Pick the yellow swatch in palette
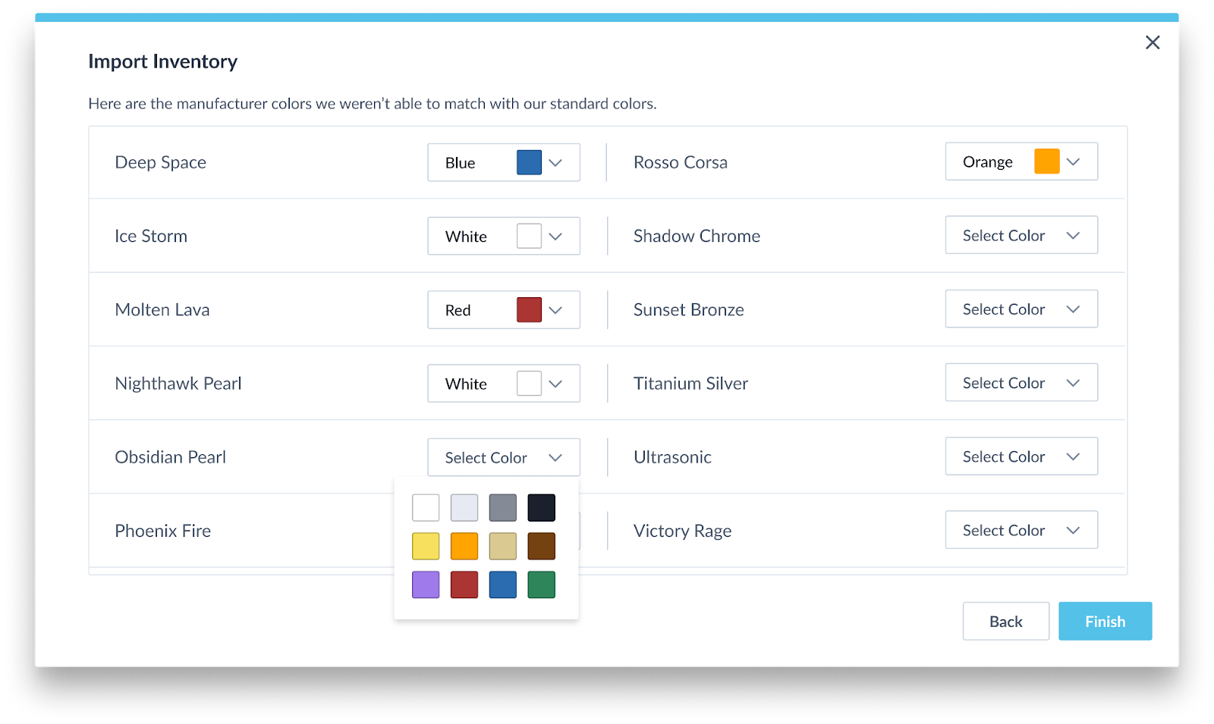This screenshot has height=724, width=1214. (x=426, y=546)
